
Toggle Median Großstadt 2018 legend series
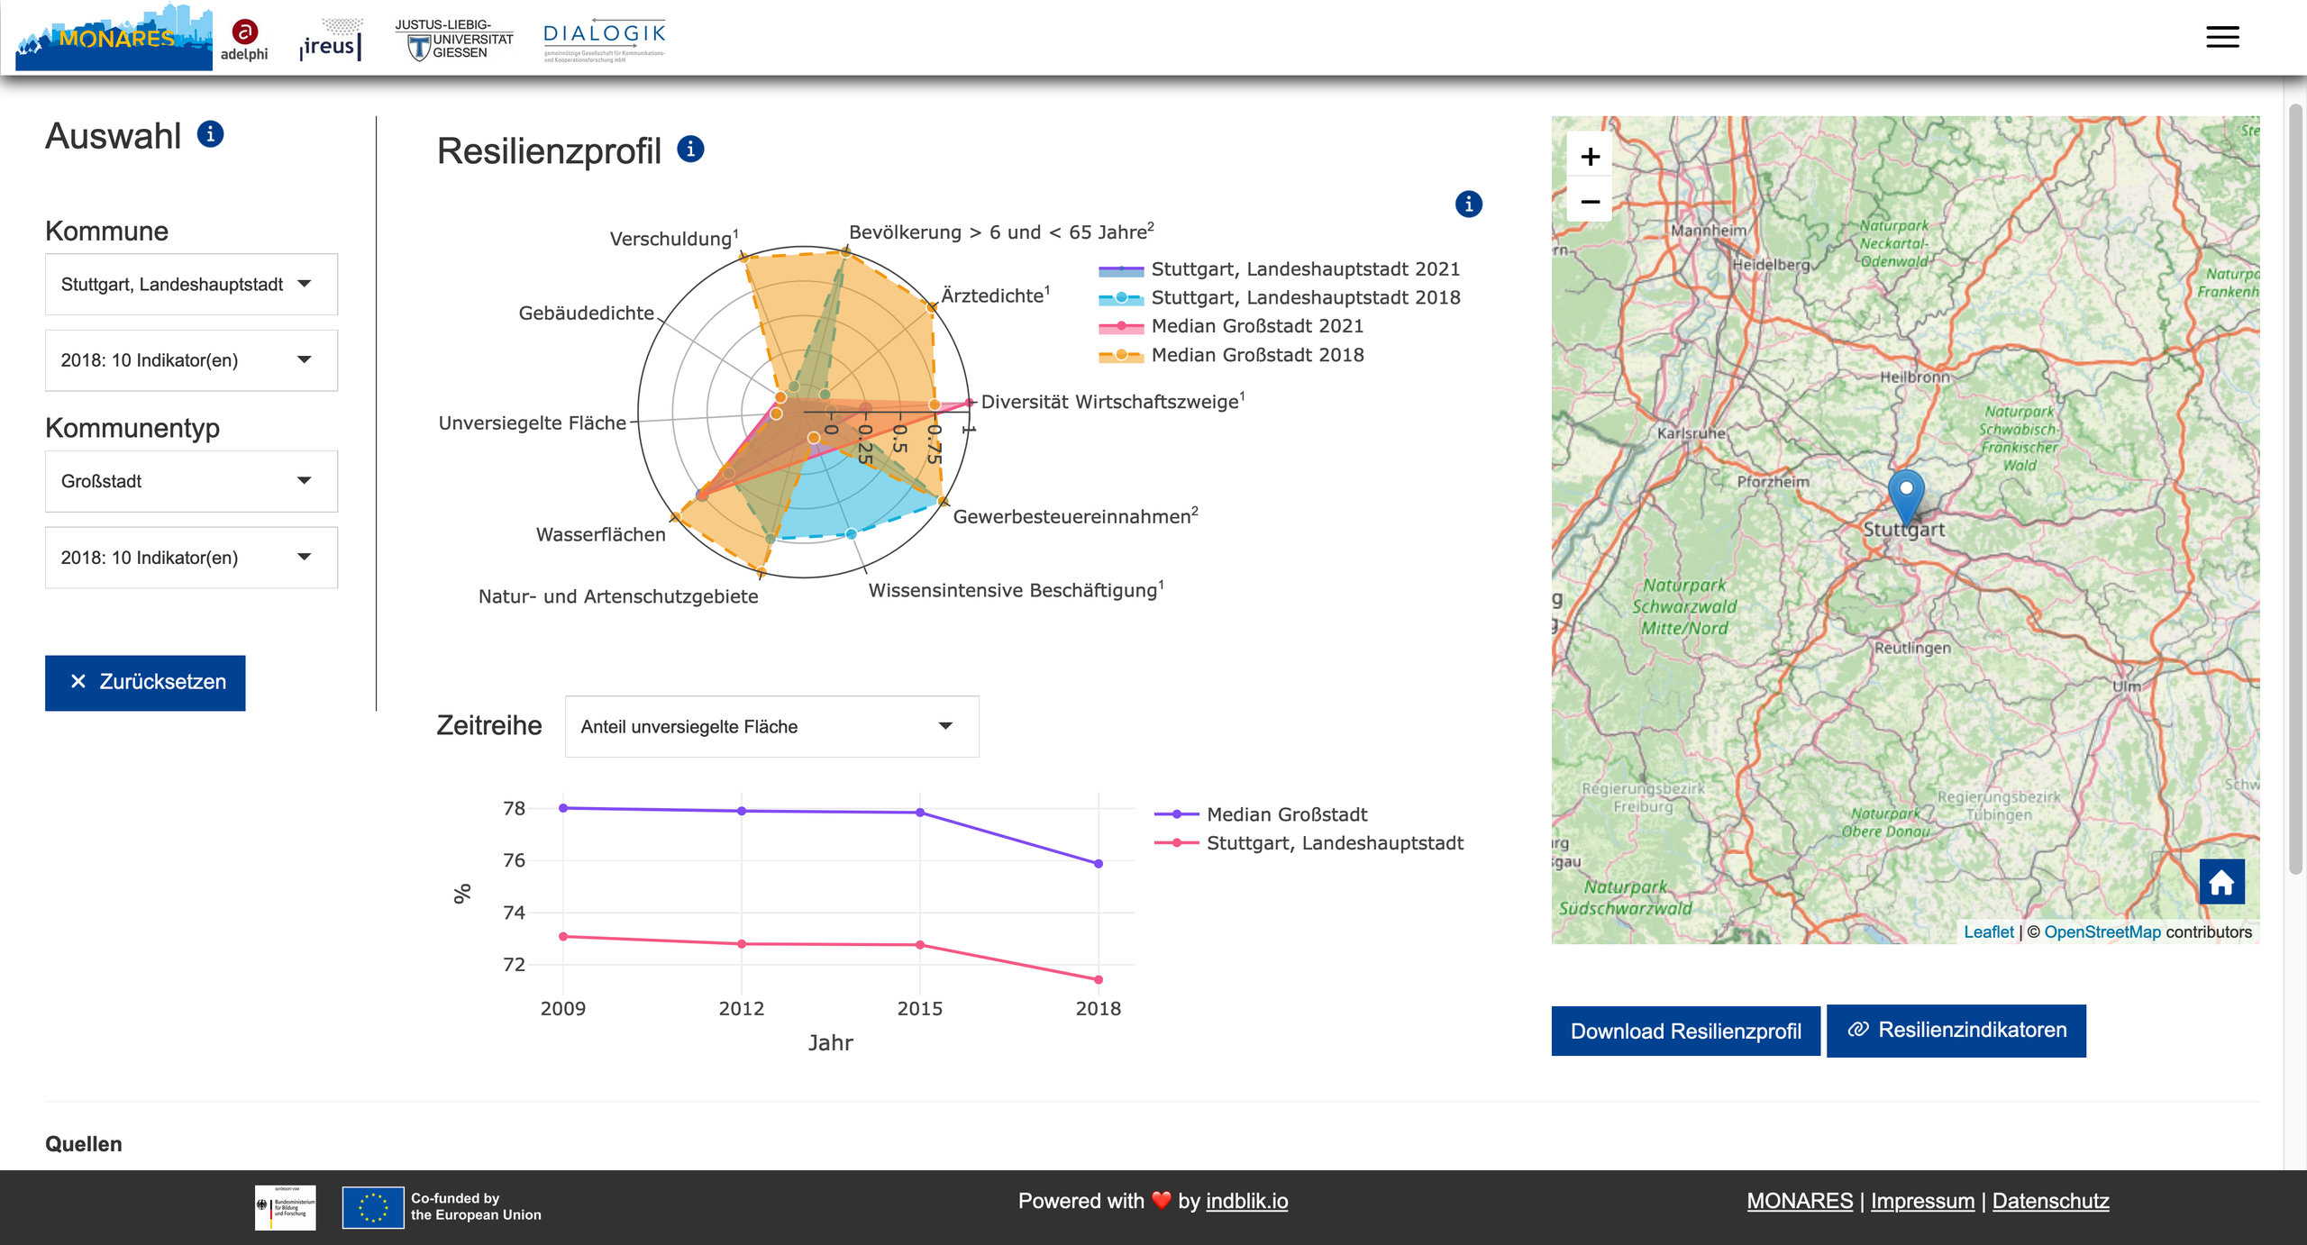pyautogui.click(x=1256, y=355)
